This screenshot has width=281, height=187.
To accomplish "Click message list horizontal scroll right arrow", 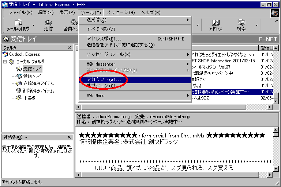I will 270,107.
